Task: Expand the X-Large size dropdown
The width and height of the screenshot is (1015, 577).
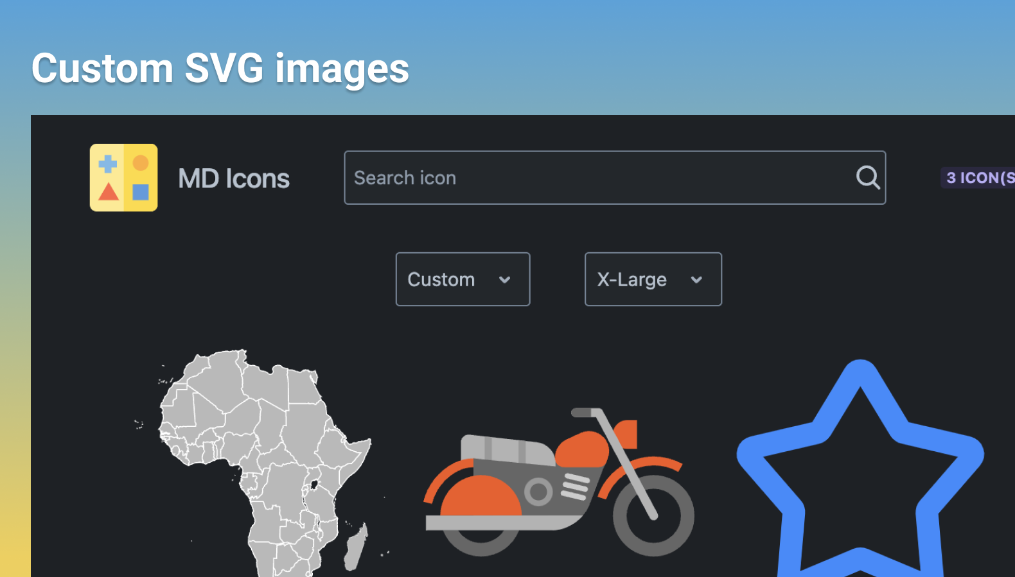Action: [x=653, y=279]
